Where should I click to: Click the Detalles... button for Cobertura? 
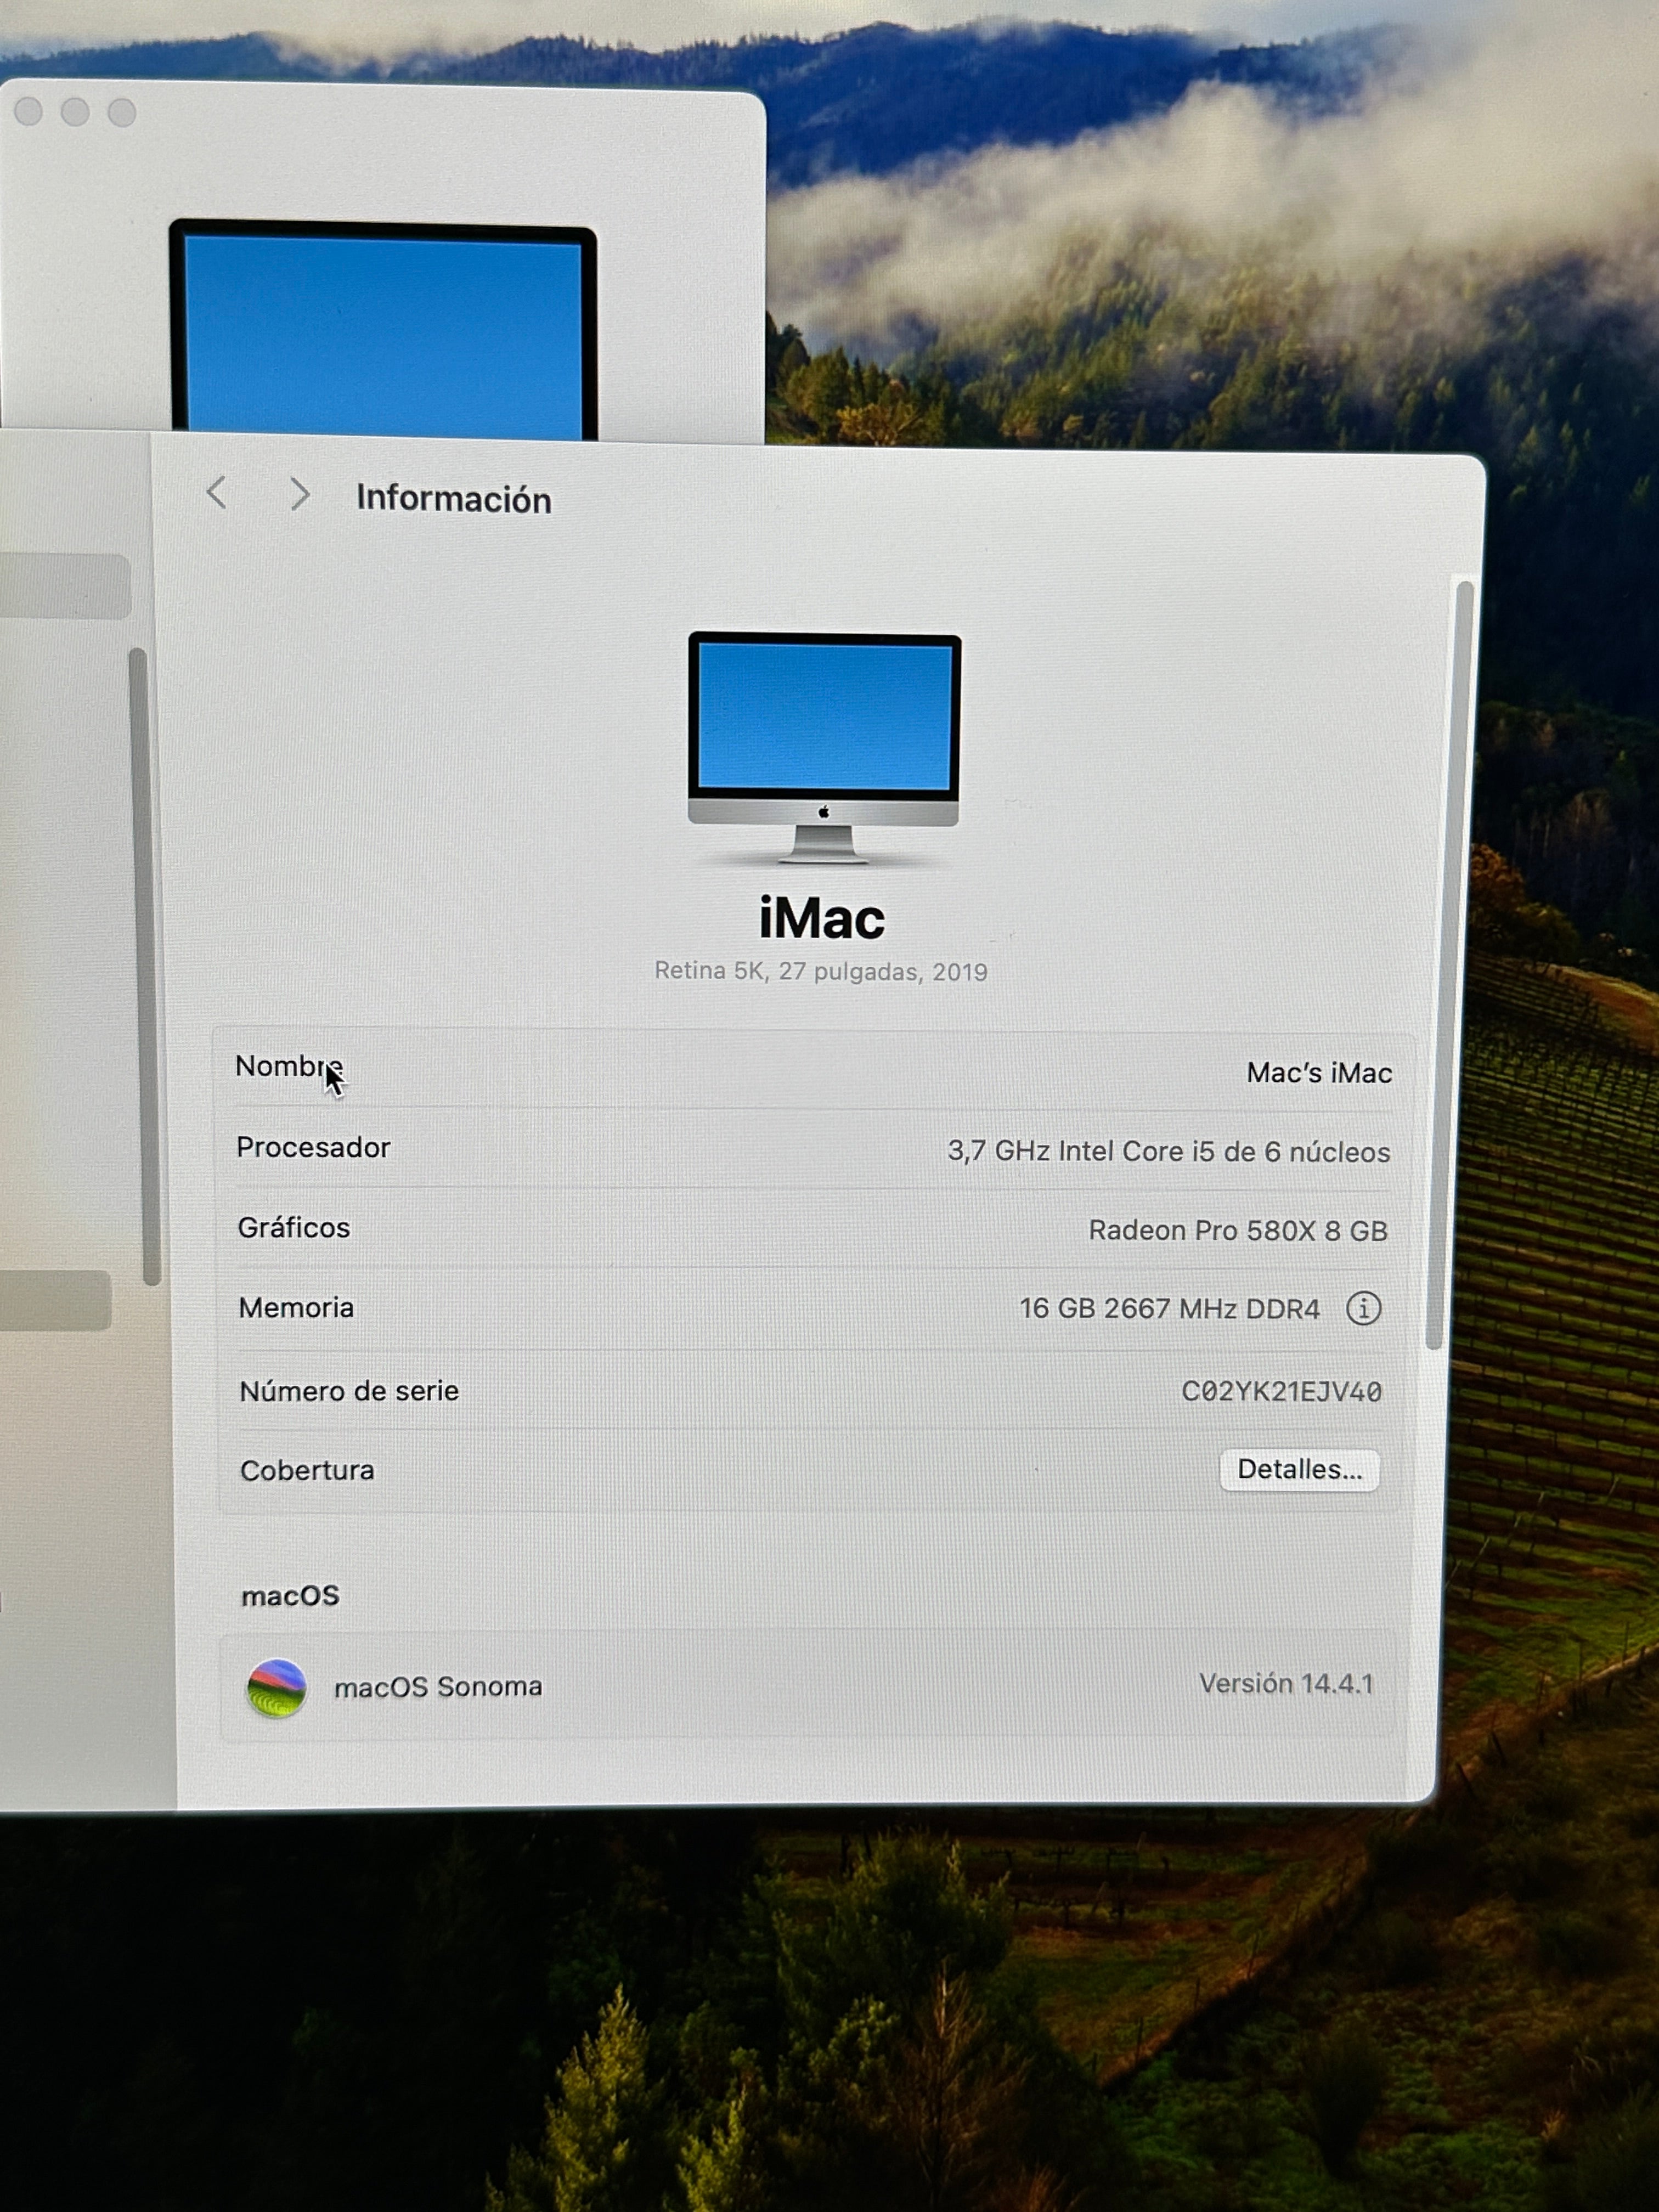(x=1299, y=1469)
